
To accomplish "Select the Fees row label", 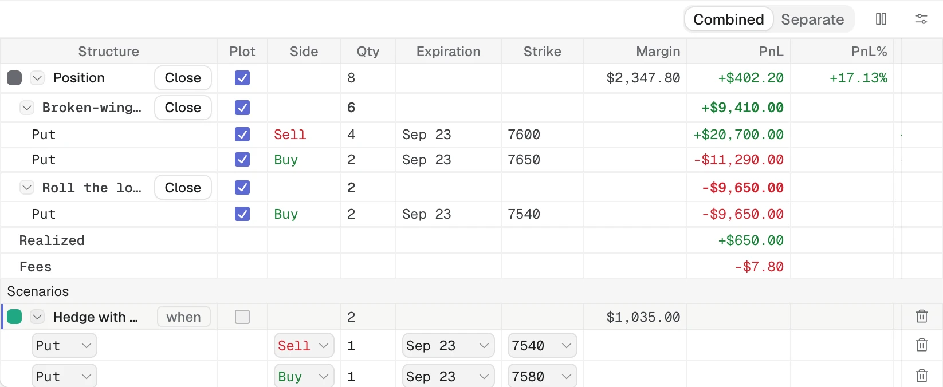I will [x=36, y=267].
